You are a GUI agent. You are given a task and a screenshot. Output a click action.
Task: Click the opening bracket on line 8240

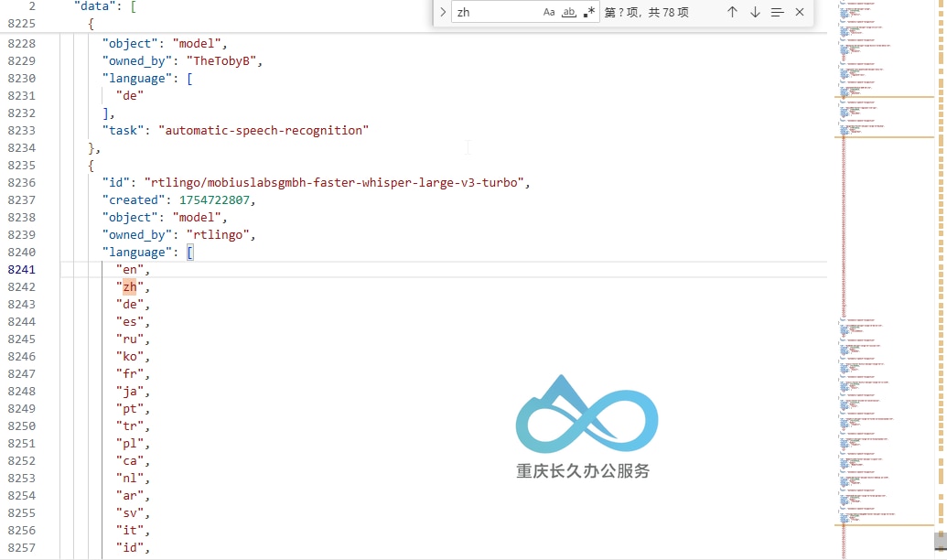[x=190, y=252]
